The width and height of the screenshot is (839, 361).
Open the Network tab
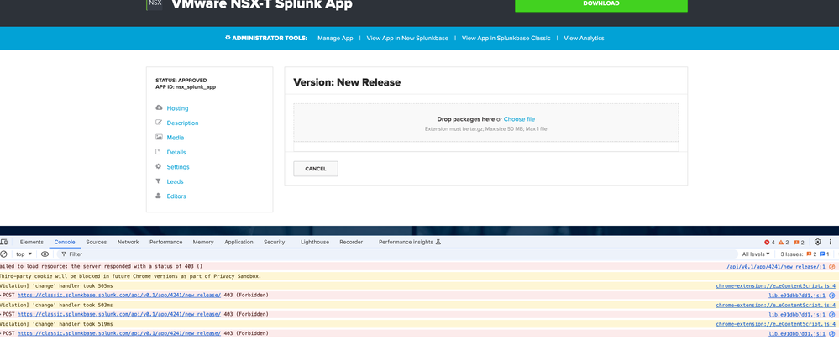[128, 242]
